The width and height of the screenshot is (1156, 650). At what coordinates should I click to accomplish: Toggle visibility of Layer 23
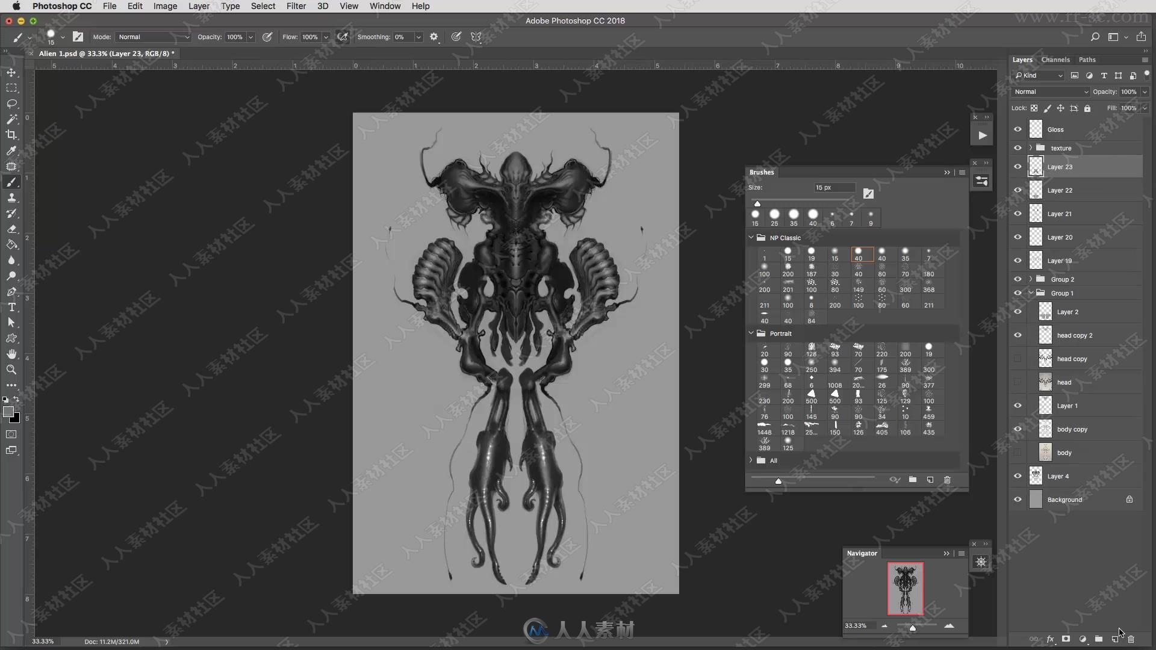[x=1017, y=166]
